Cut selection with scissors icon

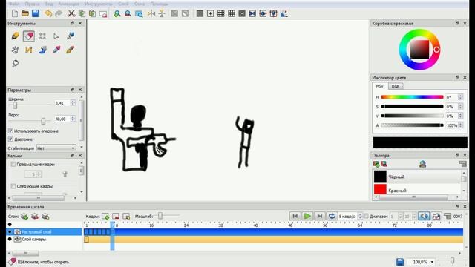coord(71,13)
